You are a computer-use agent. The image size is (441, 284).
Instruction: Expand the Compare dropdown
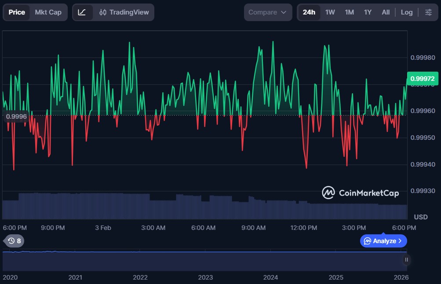click(x=267, y=12)
